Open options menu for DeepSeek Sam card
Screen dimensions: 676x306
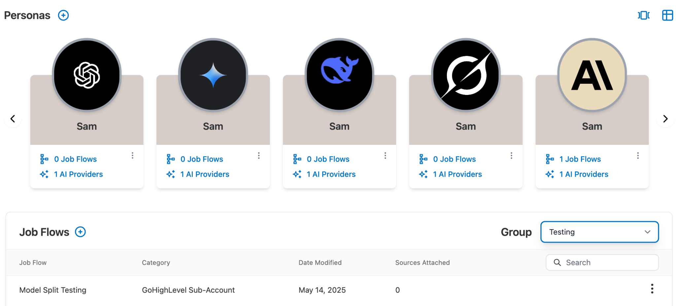(x=385, y=155)
